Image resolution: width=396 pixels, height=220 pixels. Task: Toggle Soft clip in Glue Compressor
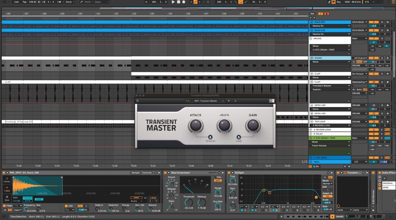(x=218, y=180)
